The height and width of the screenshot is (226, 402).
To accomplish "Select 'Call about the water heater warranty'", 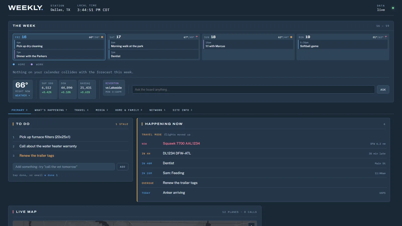I will 70,146.
